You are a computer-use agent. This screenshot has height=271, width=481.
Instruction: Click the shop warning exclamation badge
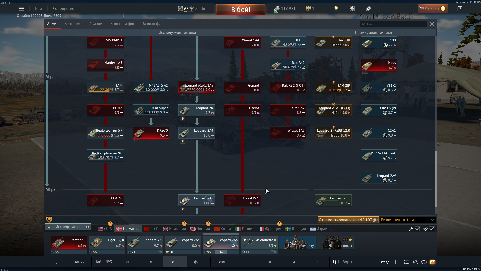click(443, 9)
